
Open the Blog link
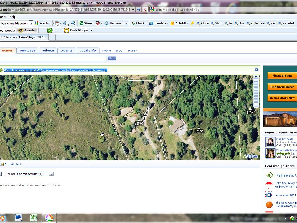(119, 50)
